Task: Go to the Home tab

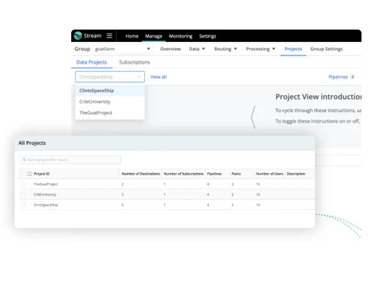Action: [132, 36]
